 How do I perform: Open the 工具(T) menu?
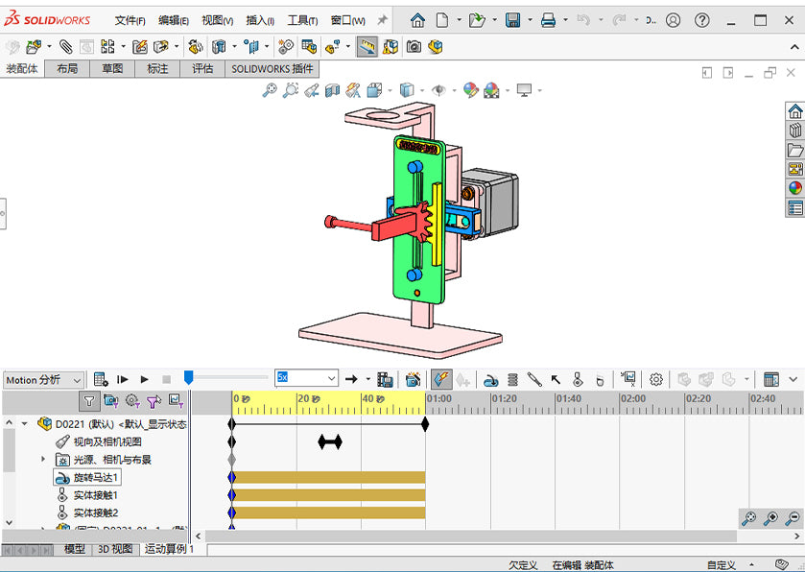click(302, 20)
